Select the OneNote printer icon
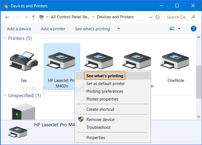 (175, 61)
